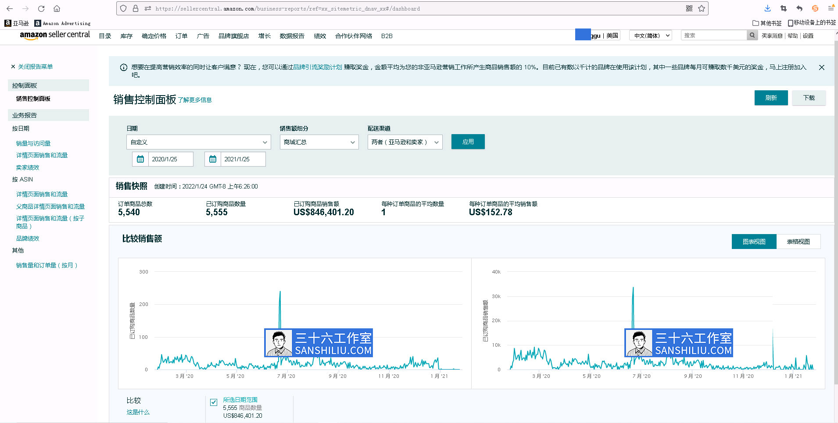Open the 品牌引流奖励计划 link
Viewport: 838px width, 423px height.
pos(318,67)
